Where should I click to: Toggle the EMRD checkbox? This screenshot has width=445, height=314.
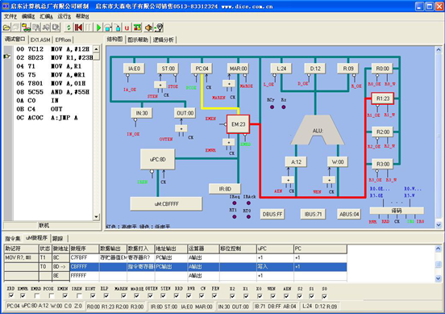pyautogui.click(x=37, y=295)
